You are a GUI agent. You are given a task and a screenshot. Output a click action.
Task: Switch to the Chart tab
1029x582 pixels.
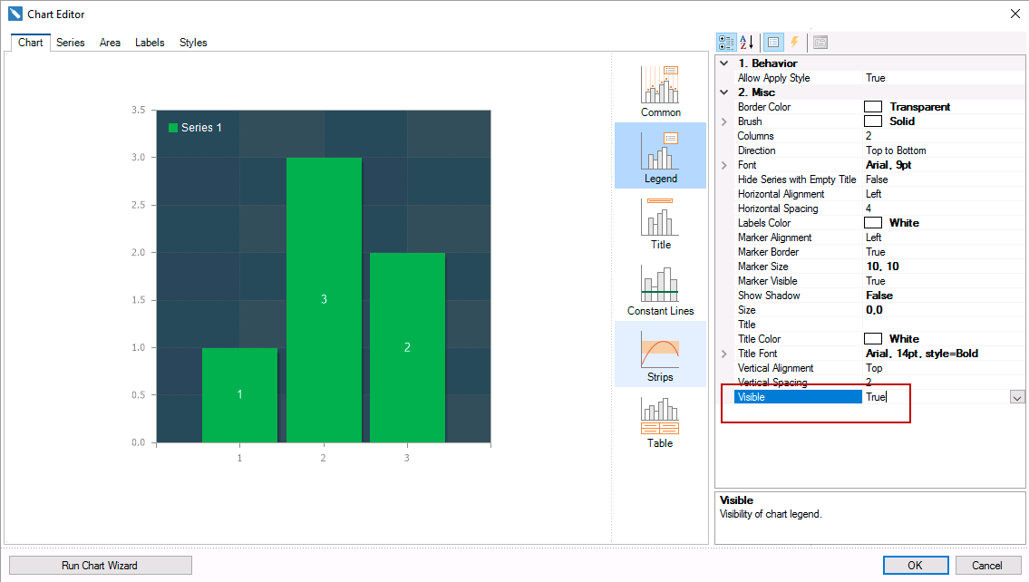30,43
